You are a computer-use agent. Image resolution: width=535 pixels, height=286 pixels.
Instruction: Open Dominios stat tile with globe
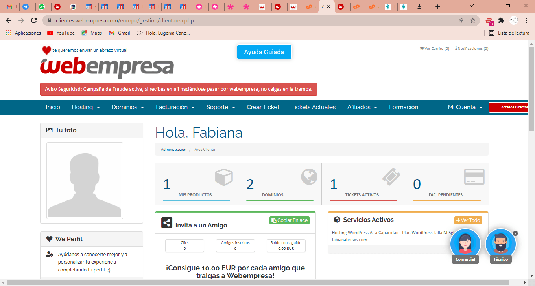point(280,184)
